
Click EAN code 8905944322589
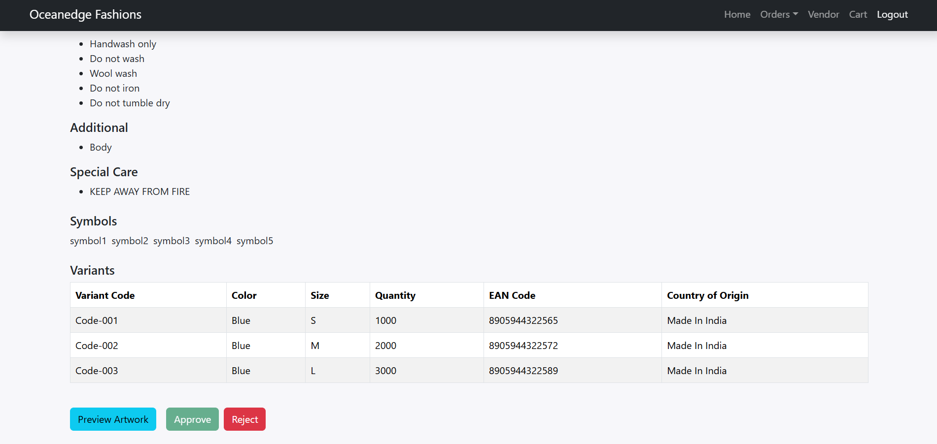[523, 371]
